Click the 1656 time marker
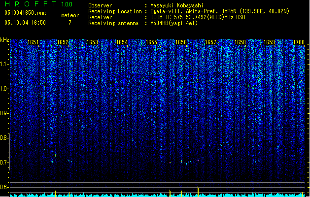 181,42
